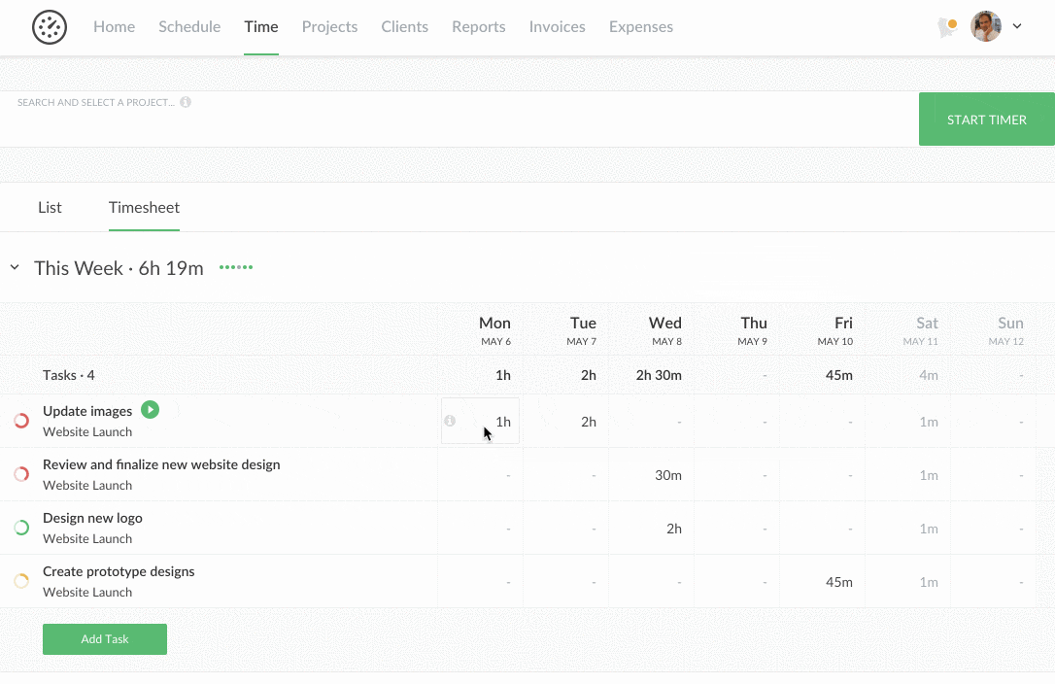1055x684 pixels.
Task: Select Wednesday 2h cell for Design new logo
Action: (x=651, y=529)
